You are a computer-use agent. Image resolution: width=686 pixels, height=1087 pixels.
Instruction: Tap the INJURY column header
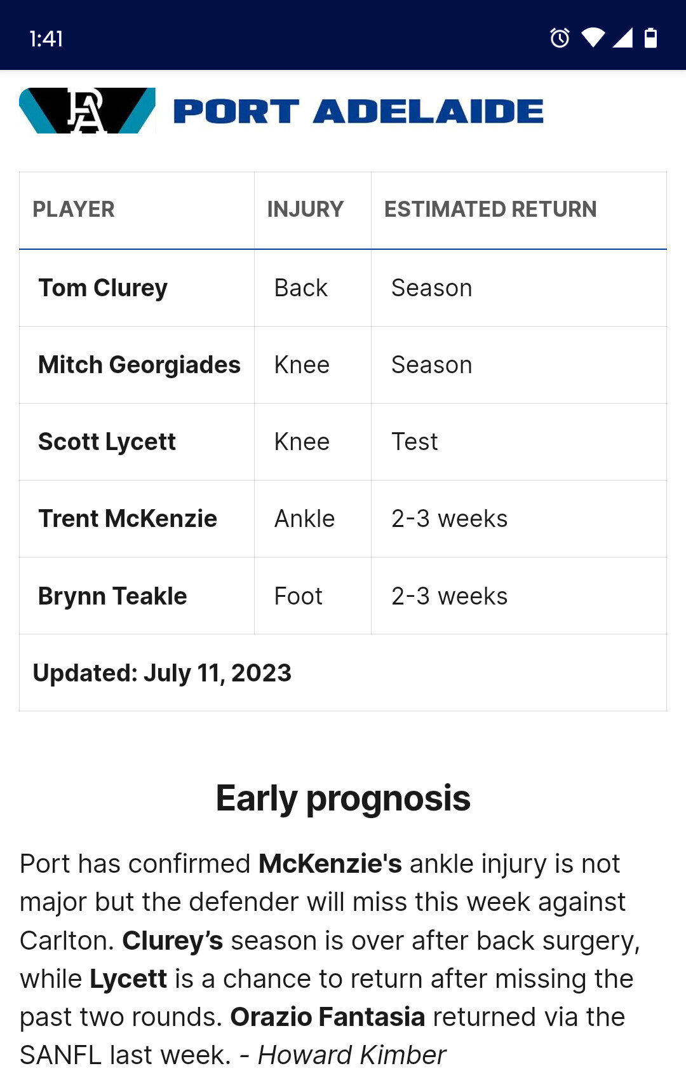[x=305, y=209]
